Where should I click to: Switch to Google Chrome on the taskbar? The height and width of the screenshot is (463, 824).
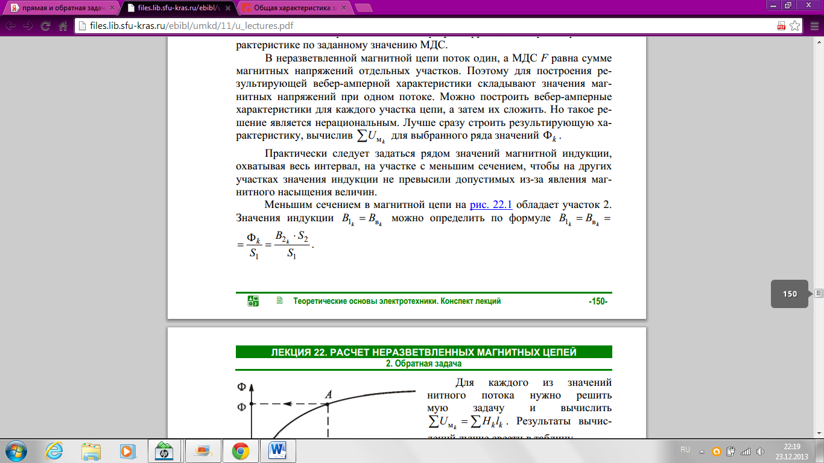point(240,450)
